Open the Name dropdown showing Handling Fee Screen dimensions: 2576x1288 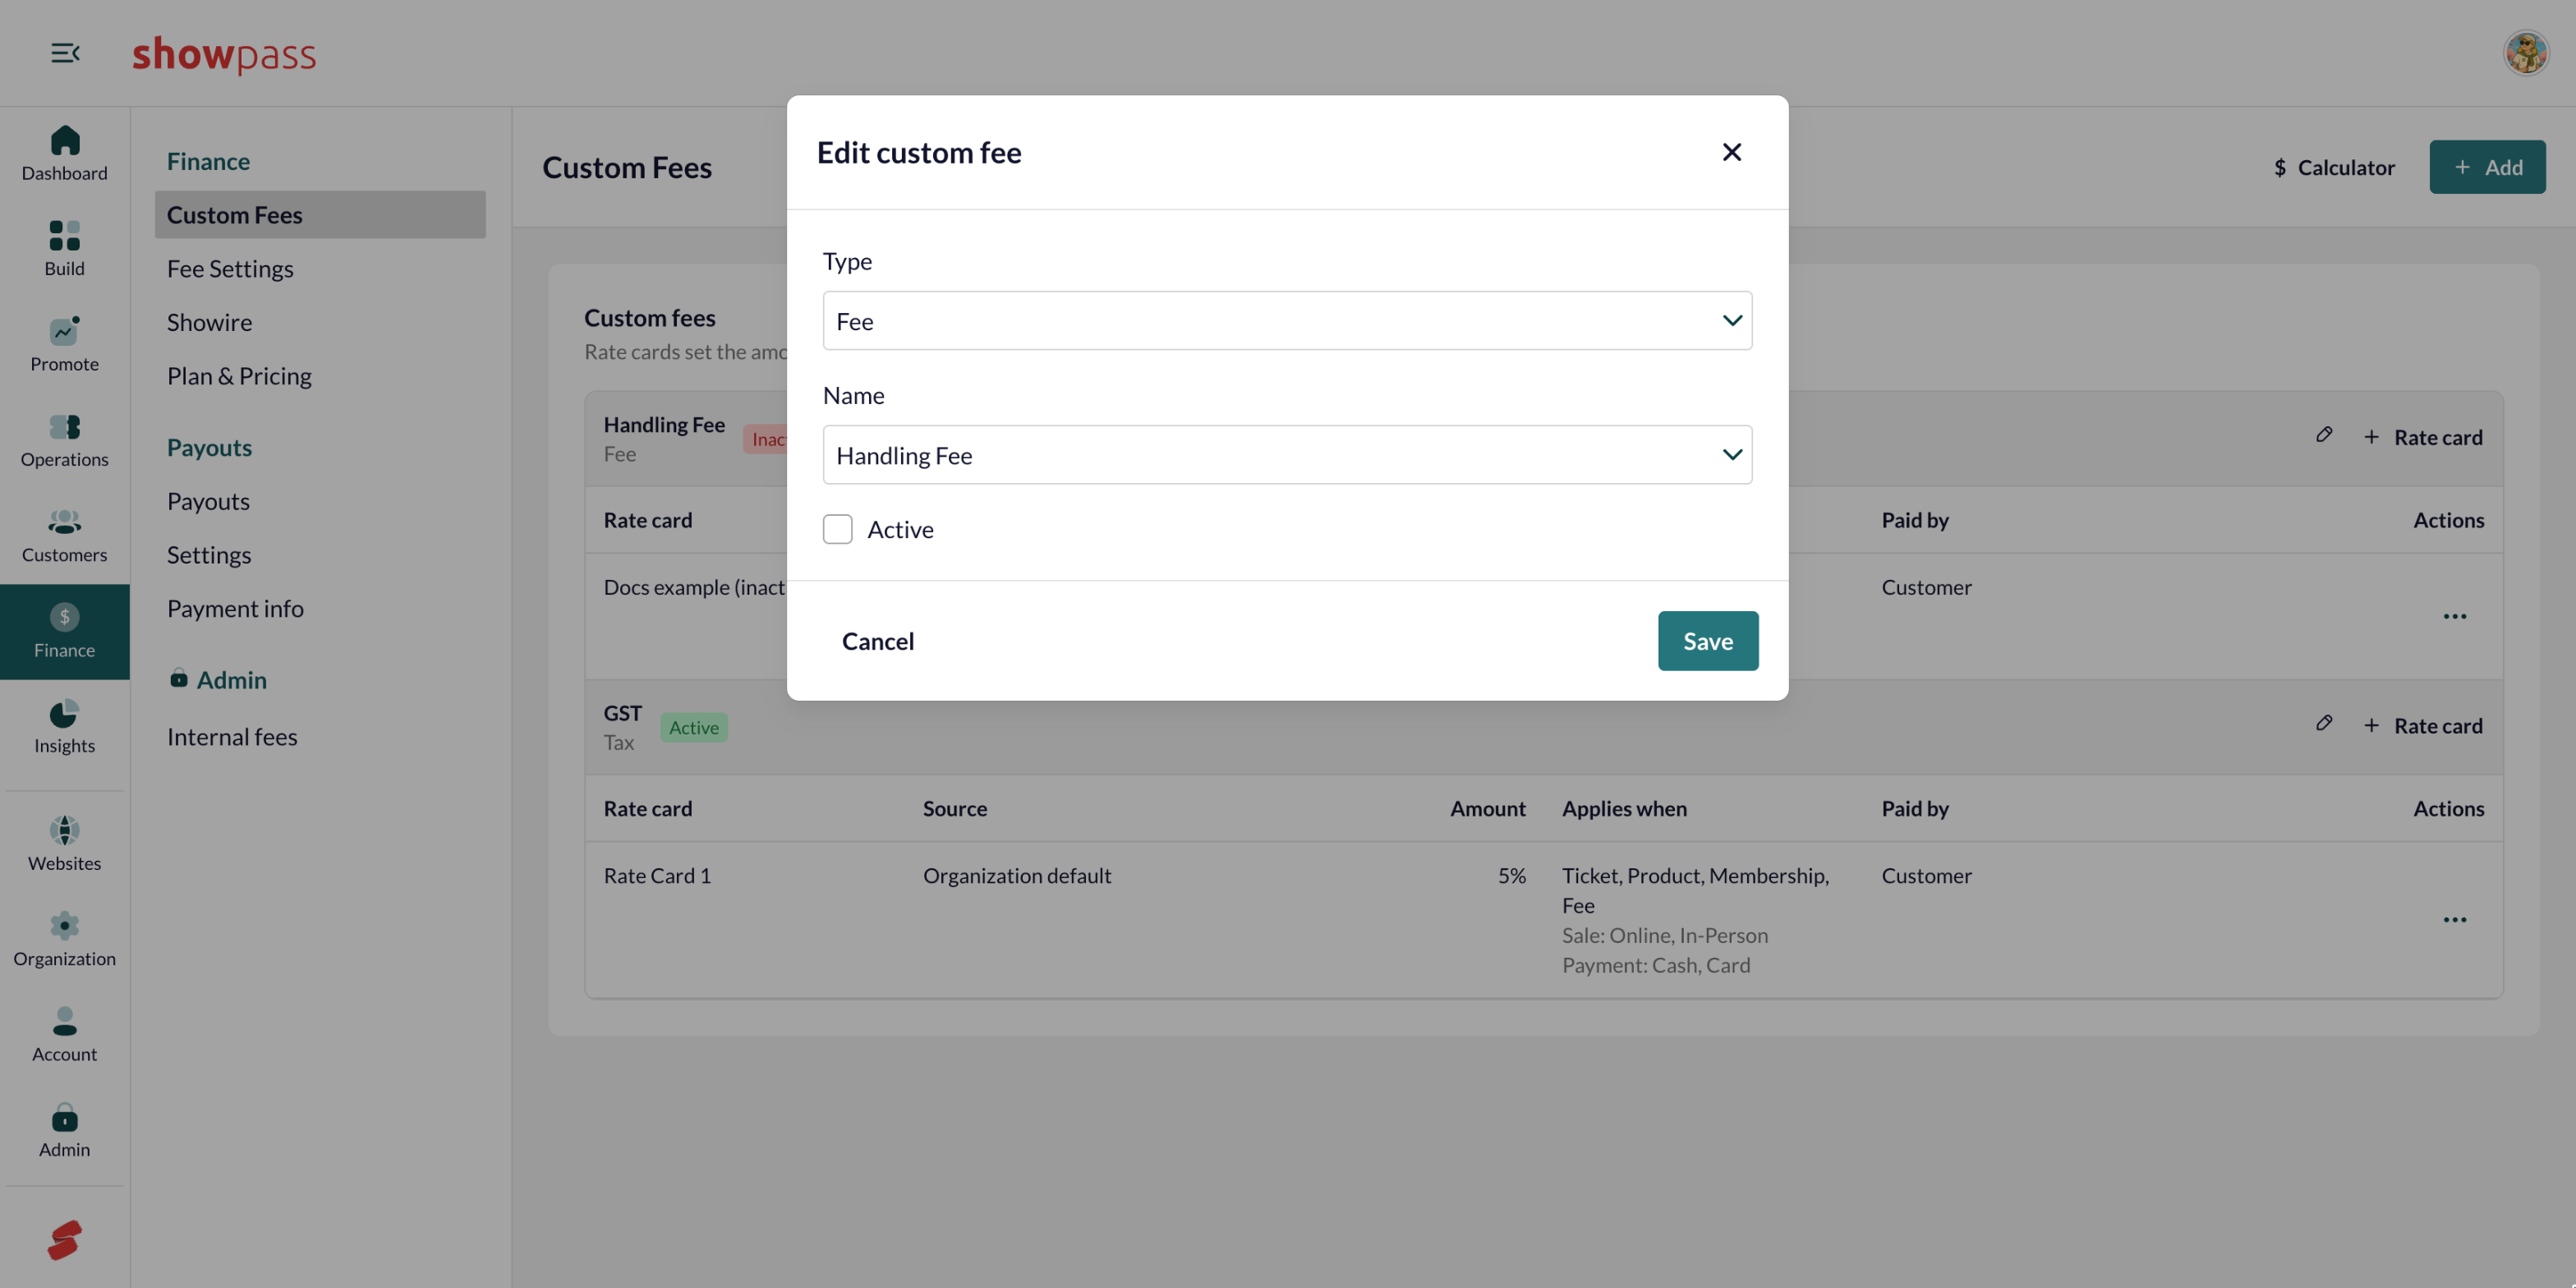1287,455
